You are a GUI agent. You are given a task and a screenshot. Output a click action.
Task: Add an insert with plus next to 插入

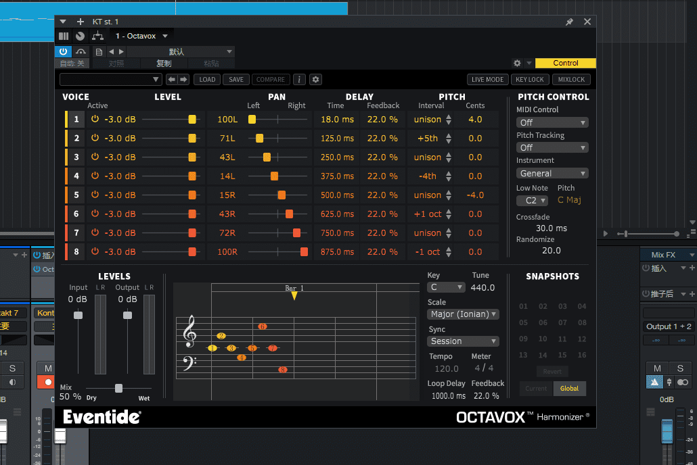coord(692,268)
